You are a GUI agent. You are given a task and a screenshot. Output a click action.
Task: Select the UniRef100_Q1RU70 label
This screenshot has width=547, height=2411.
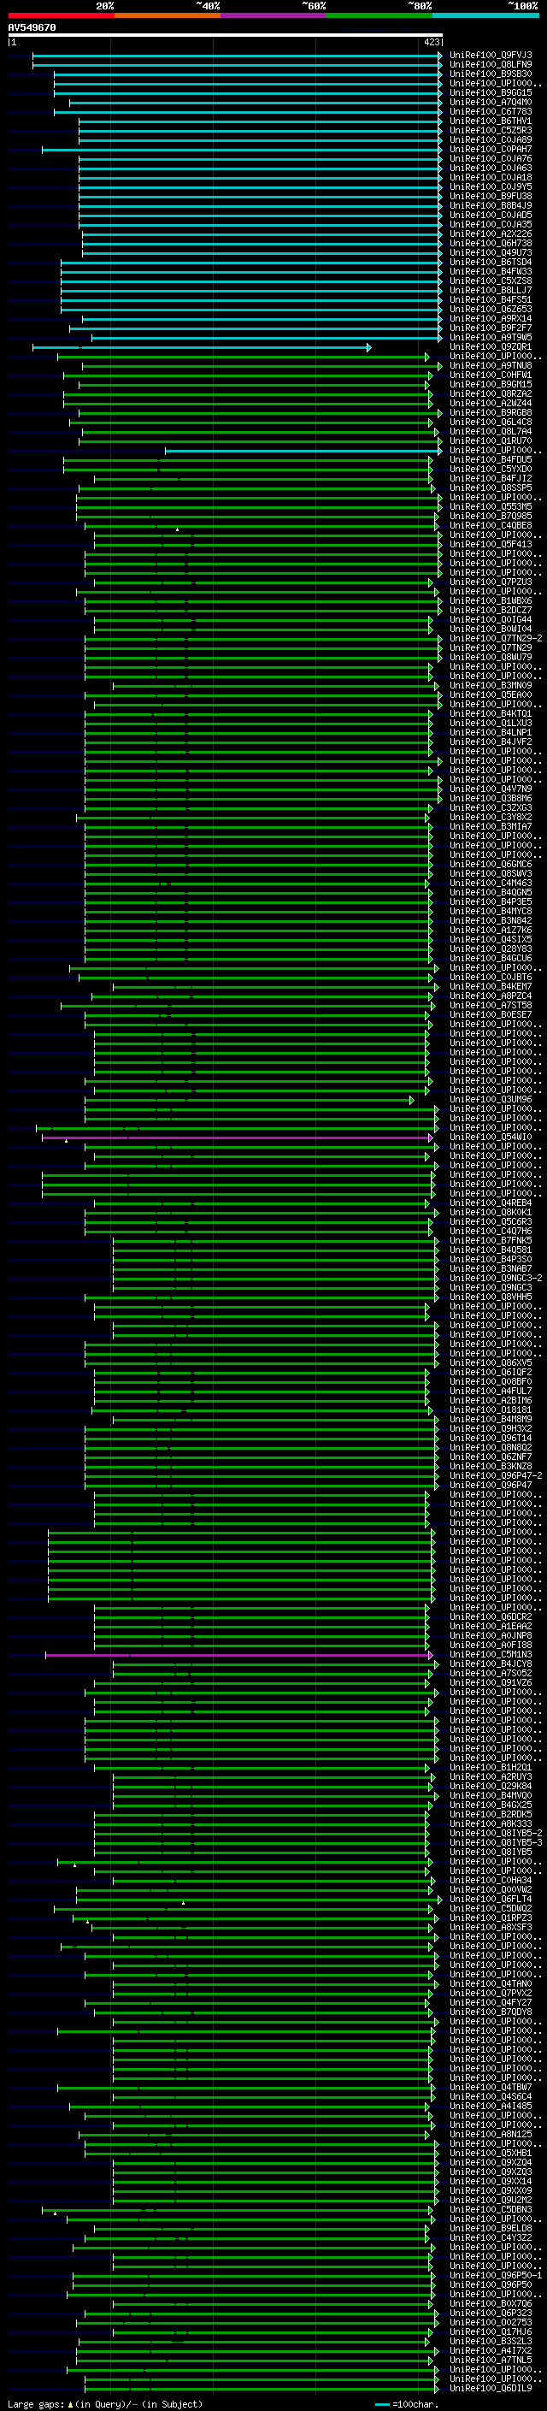pos(491,440)
